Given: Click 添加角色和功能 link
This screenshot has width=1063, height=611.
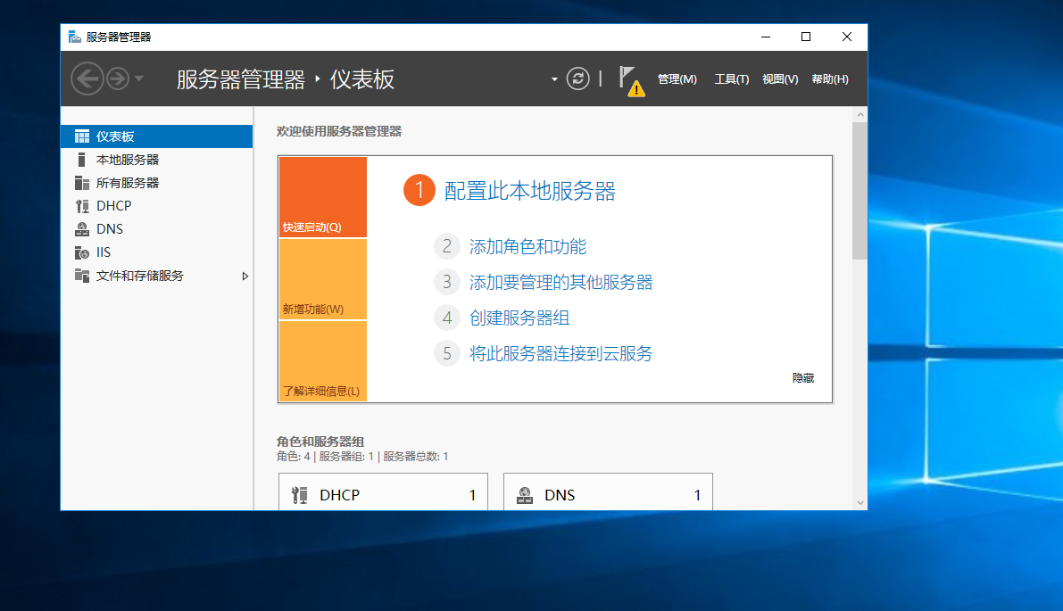Looking at the screenshot, I should click(527, 246).
